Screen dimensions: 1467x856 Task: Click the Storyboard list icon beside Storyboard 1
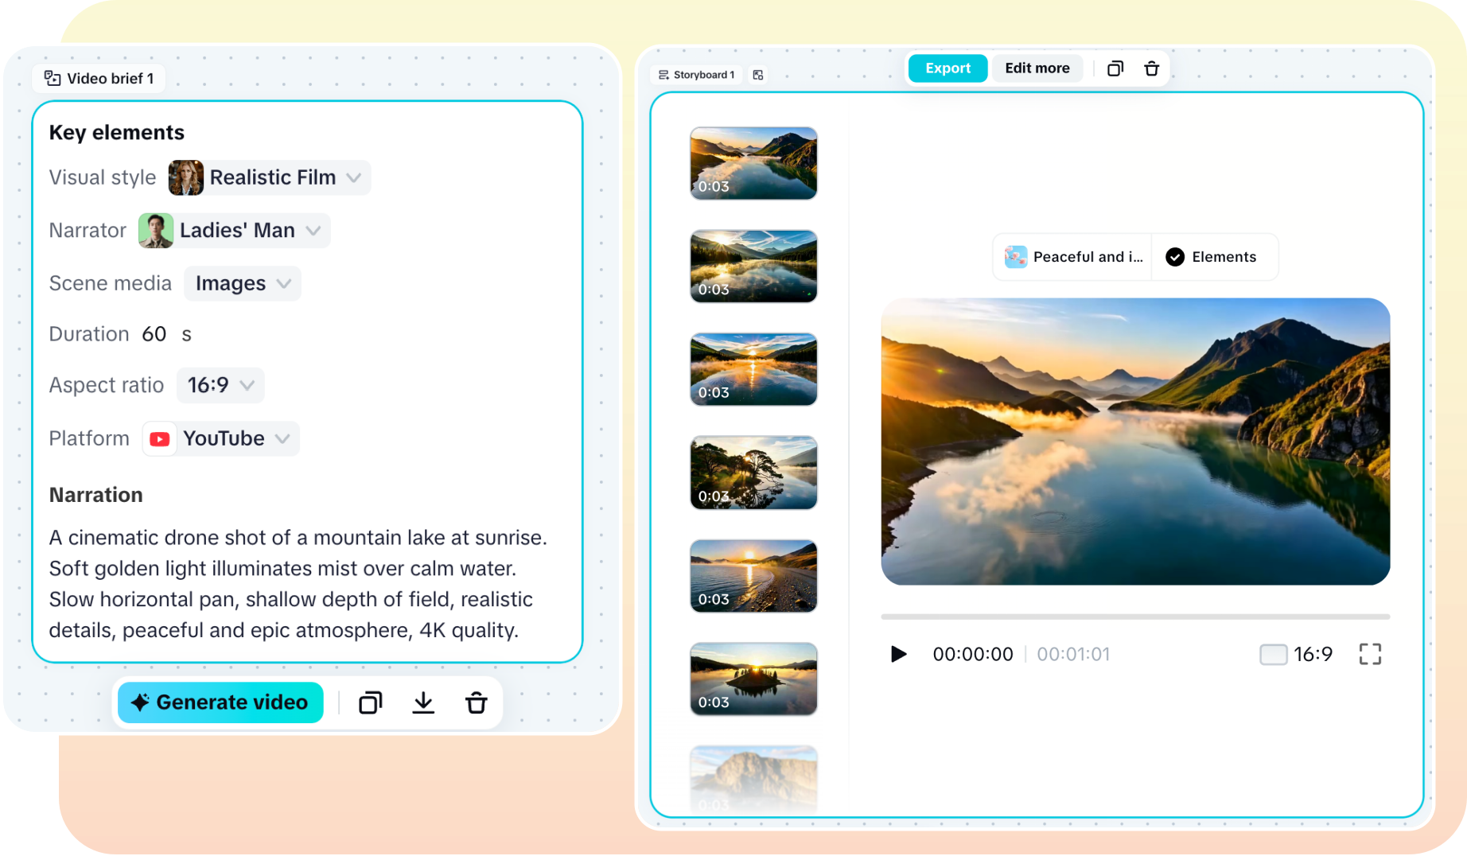[x=663, y=74]
